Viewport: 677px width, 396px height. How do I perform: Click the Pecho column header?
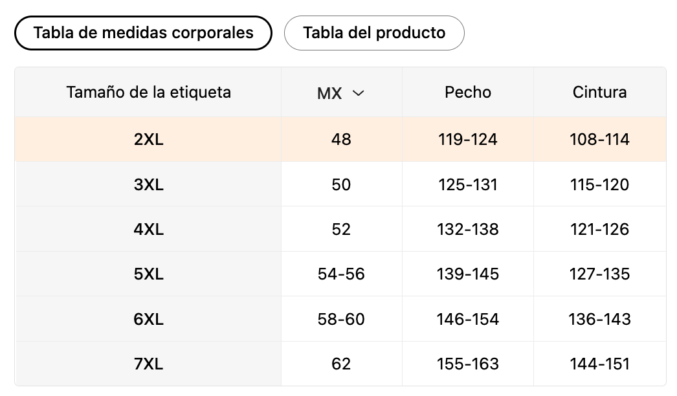tap(467, 92)
